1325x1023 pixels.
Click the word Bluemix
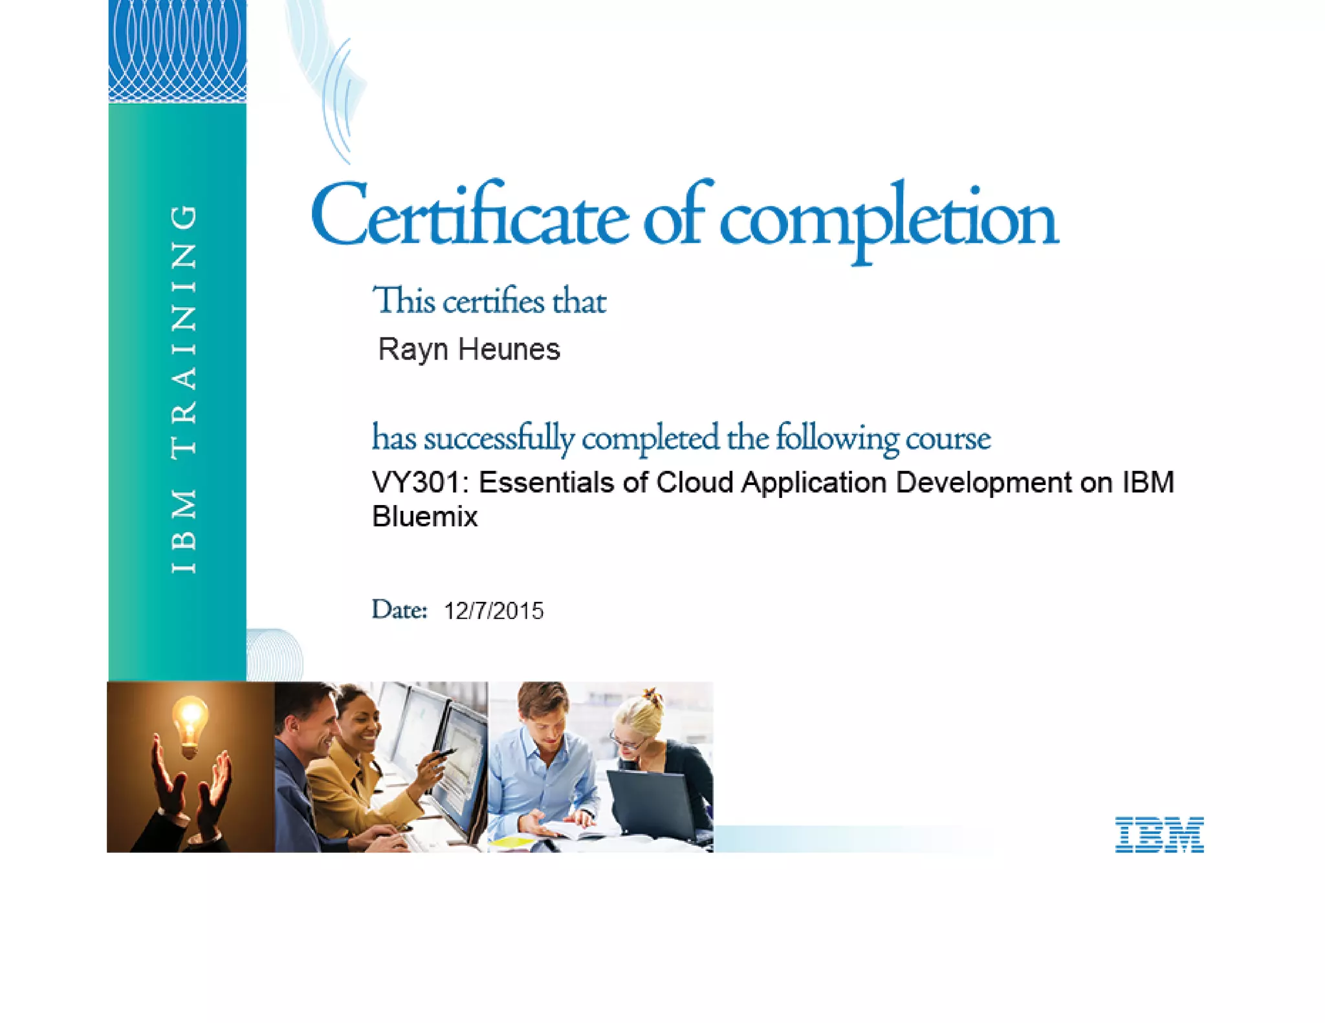click(x=424, y=517)
